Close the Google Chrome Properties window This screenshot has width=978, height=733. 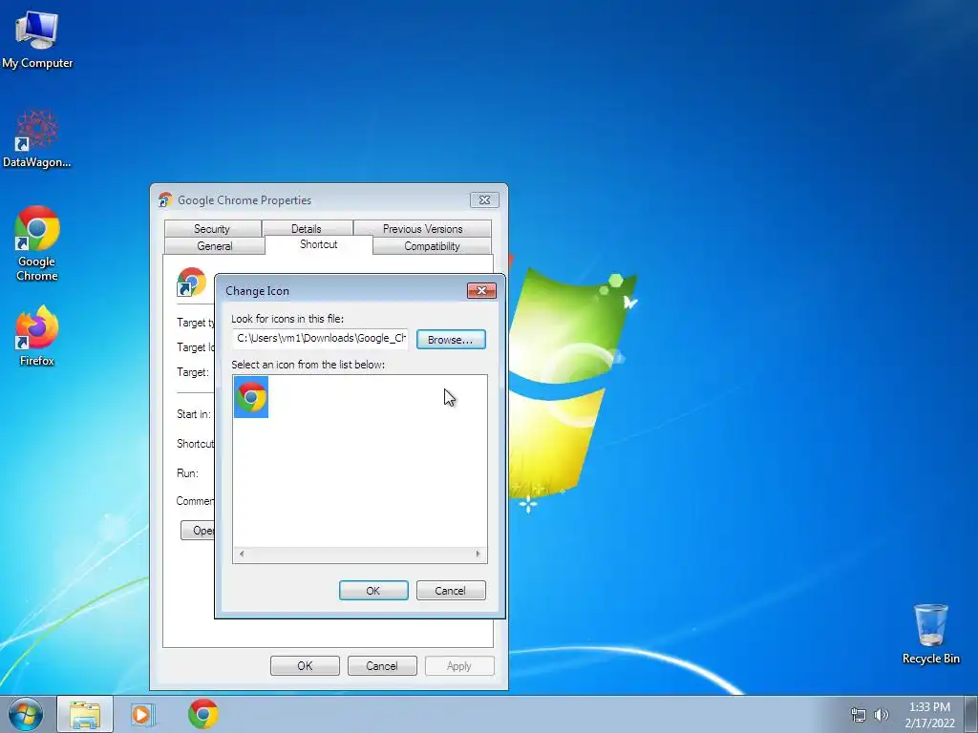pos(484,200)
